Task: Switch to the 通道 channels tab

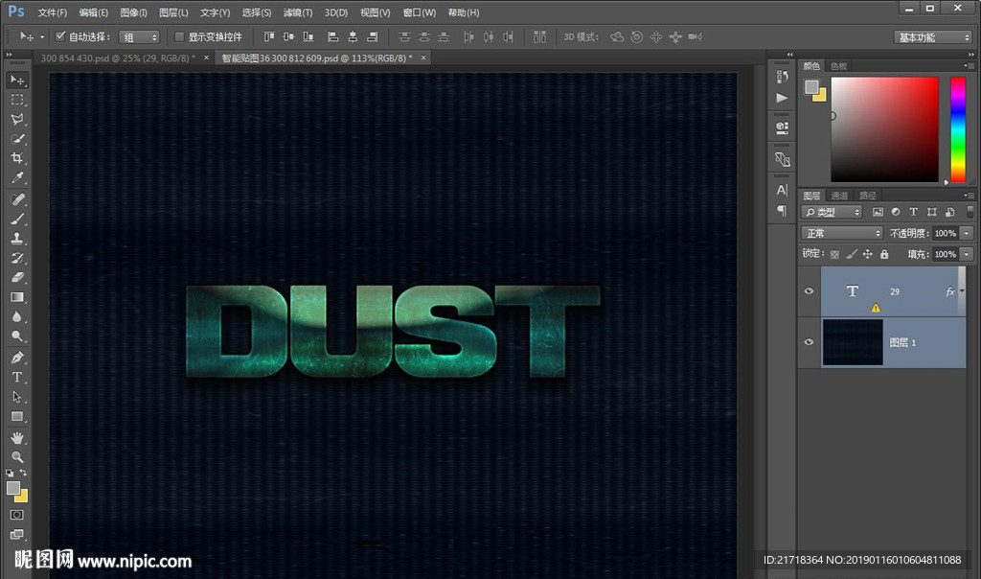Action: tap(839, 196)
